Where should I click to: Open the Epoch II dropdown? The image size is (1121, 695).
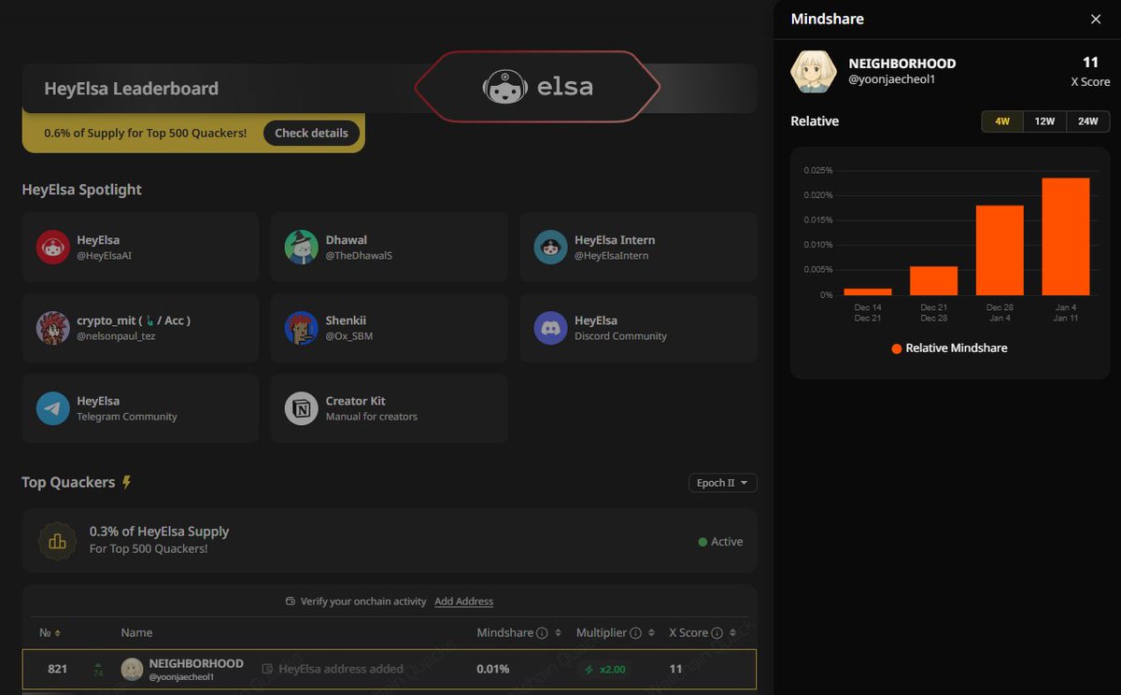point(722,483)
